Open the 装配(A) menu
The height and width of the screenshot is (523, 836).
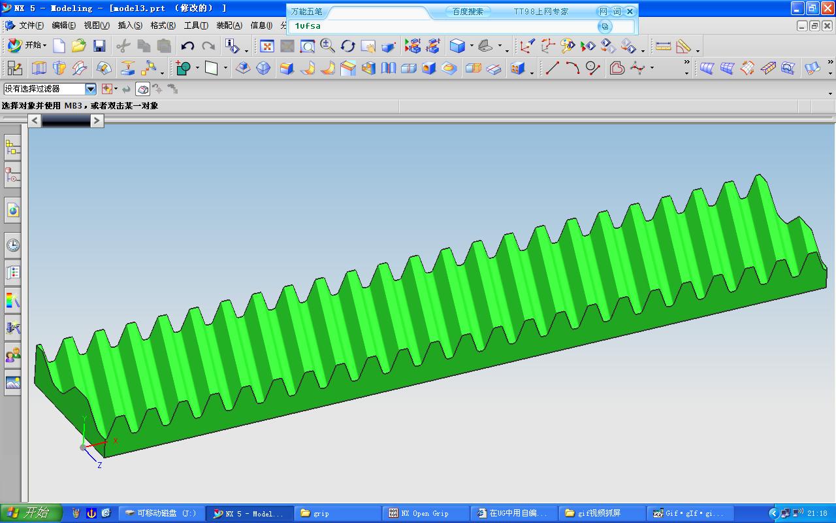click(x=229, y=25)
